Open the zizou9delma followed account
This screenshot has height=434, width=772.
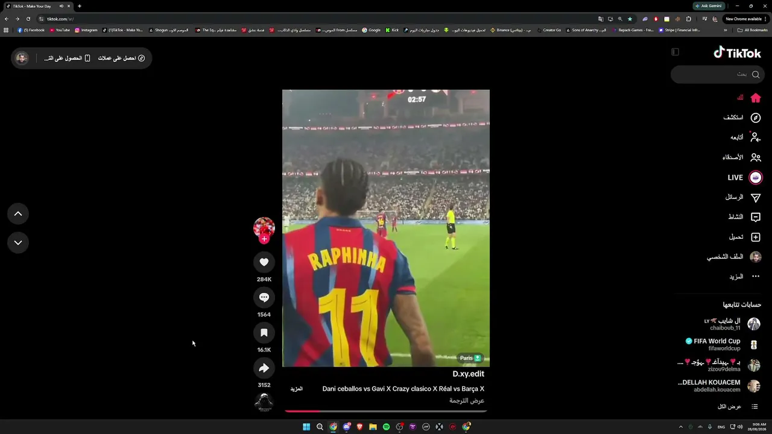coord(719,365)
